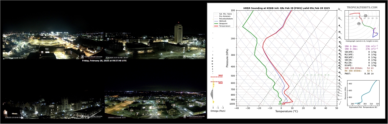The width and height of the screenshot is (388, 124).
Task: Click the upper red DGZ label
Action: point(220,75)
